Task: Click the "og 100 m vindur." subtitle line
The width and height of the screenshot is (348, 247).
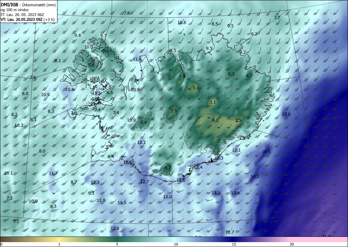Action: tap(15, 9)
